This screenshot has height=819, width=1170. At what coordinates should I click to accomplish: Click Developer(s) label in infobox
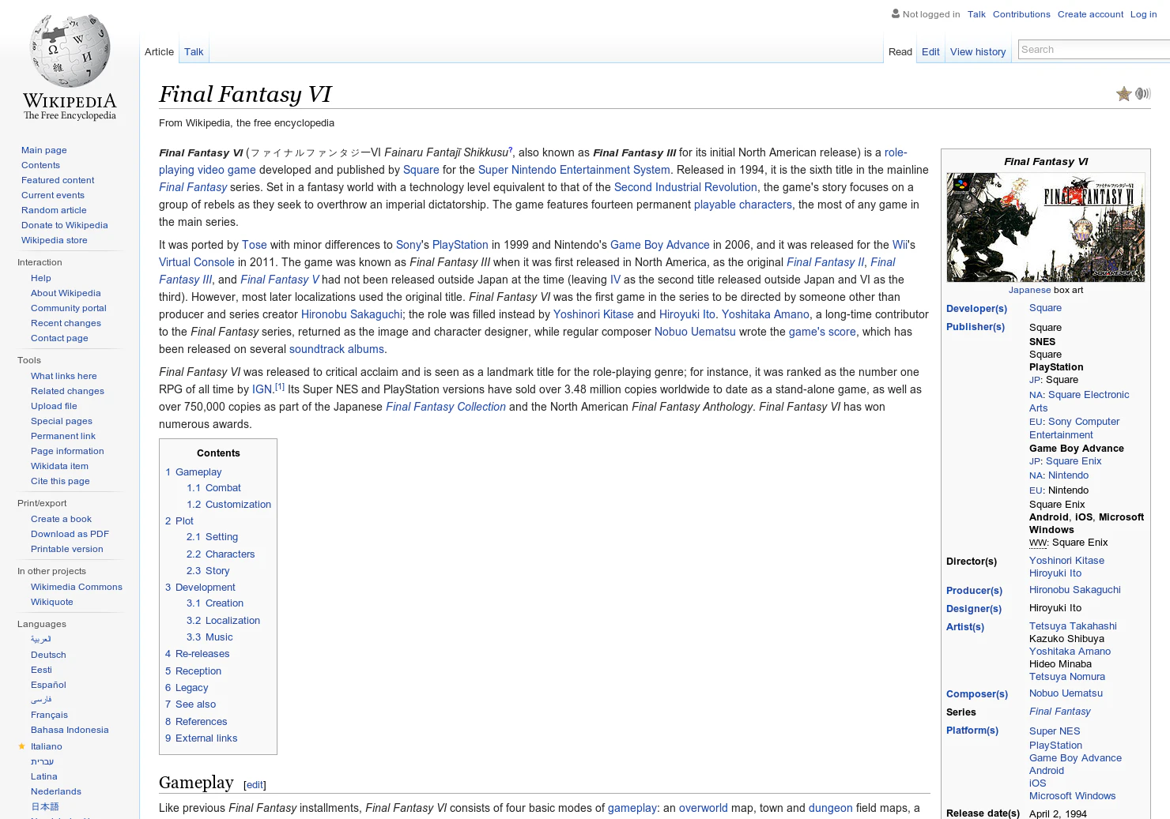click(976, 309)
